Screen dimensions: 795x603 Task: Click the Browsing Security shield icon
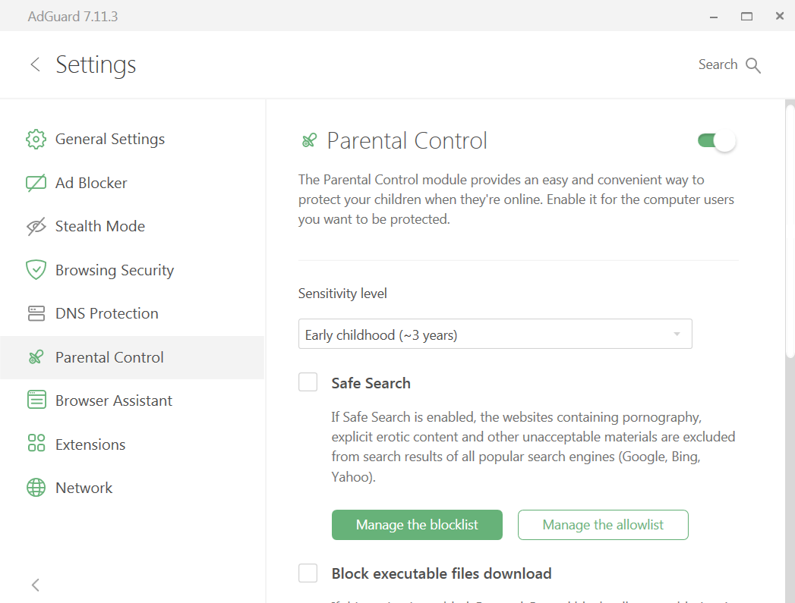36,269
